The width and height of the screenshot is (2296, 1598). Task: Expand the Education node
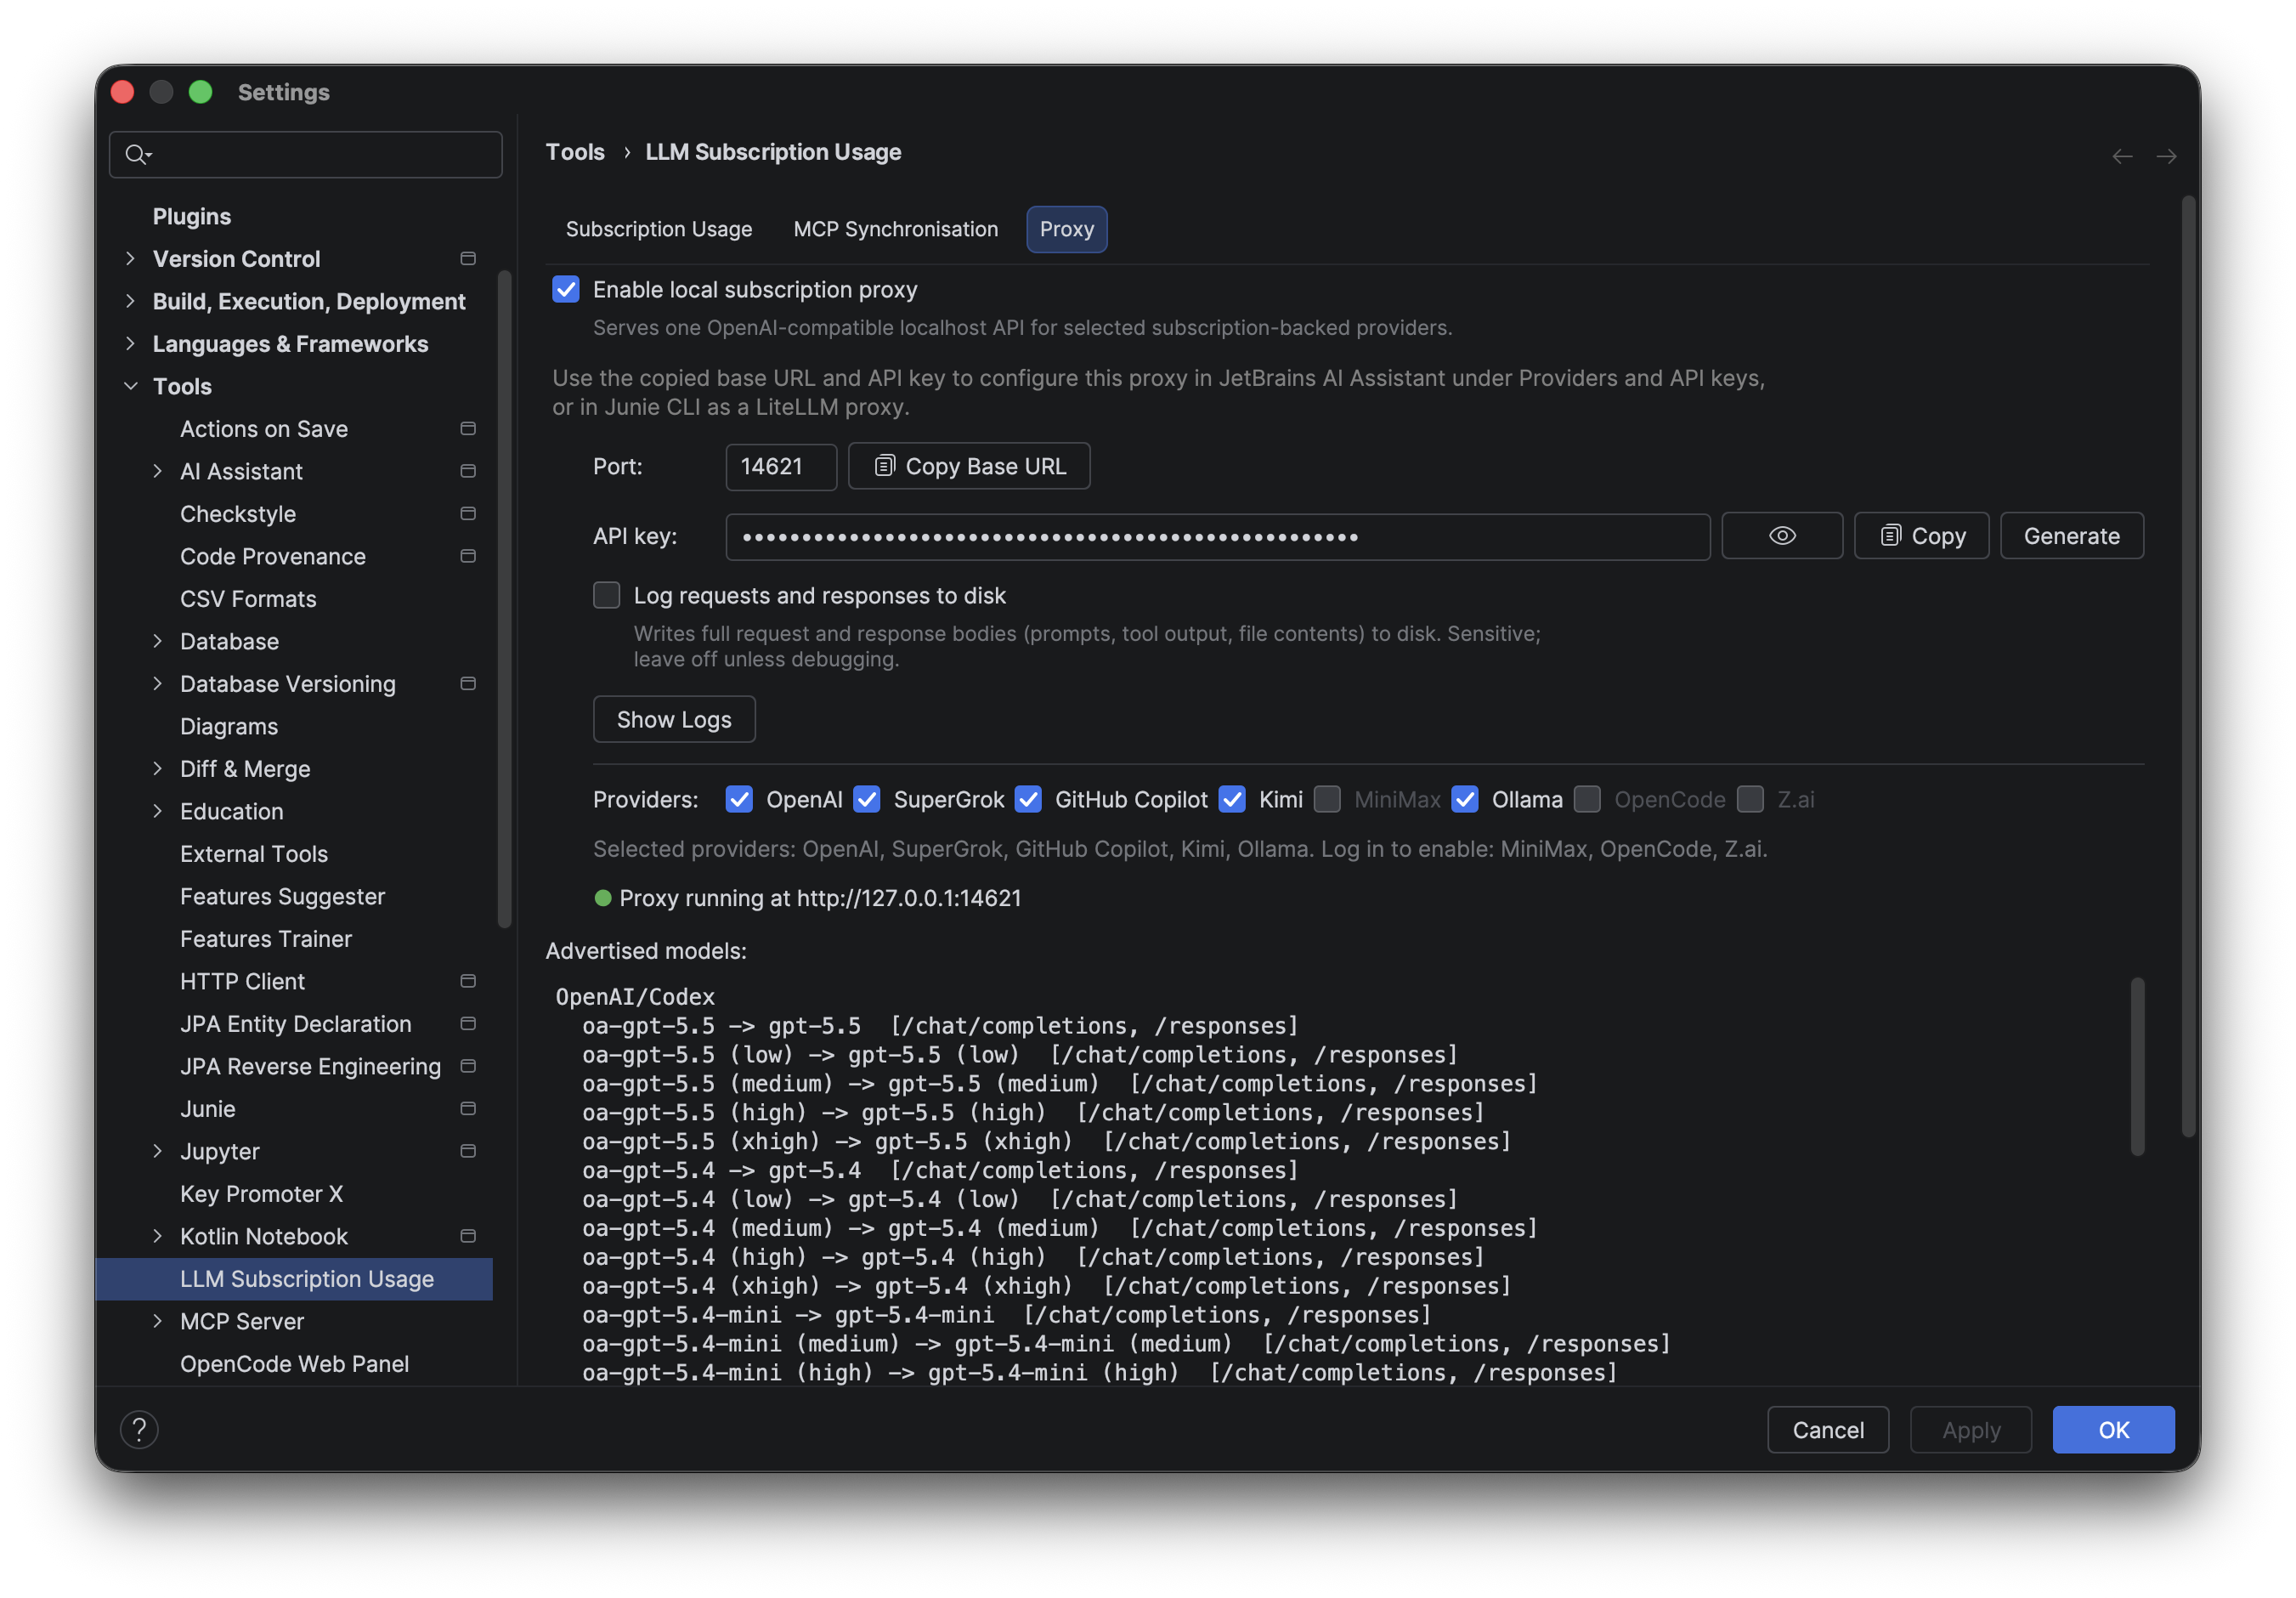(x=157, y=811)
